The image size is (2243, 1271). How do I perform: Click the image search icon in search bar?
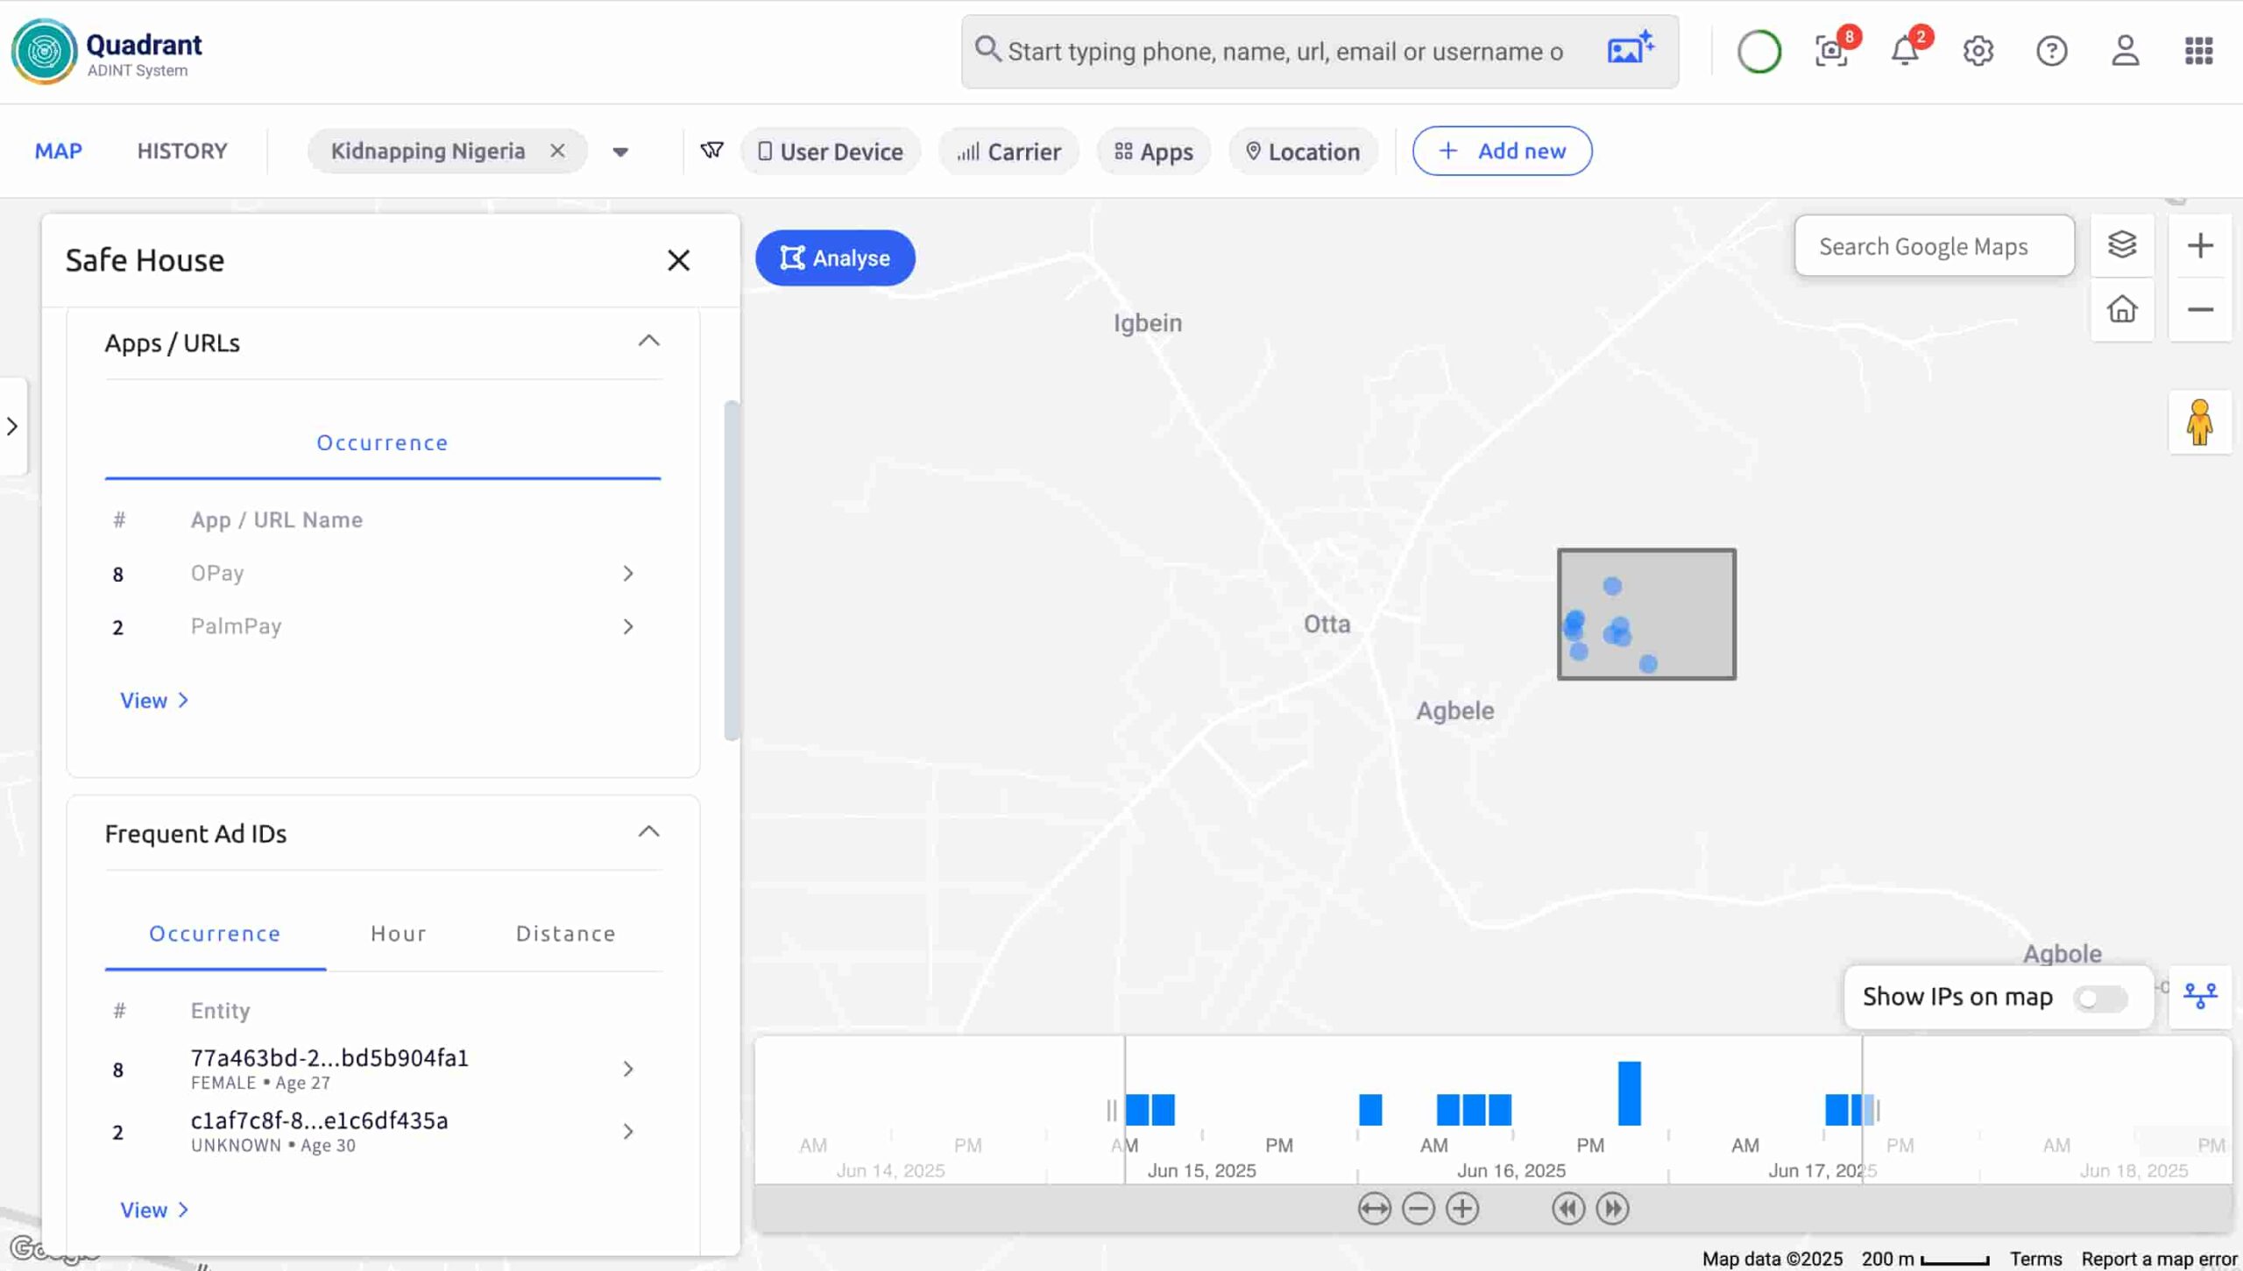click(x=1630, y=49)
